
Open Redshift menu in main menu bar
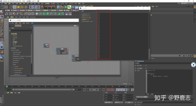point(71,4)
